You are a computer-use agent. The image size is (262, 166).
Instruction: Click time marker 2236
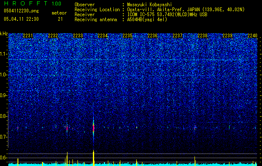[x=152, y=36]
